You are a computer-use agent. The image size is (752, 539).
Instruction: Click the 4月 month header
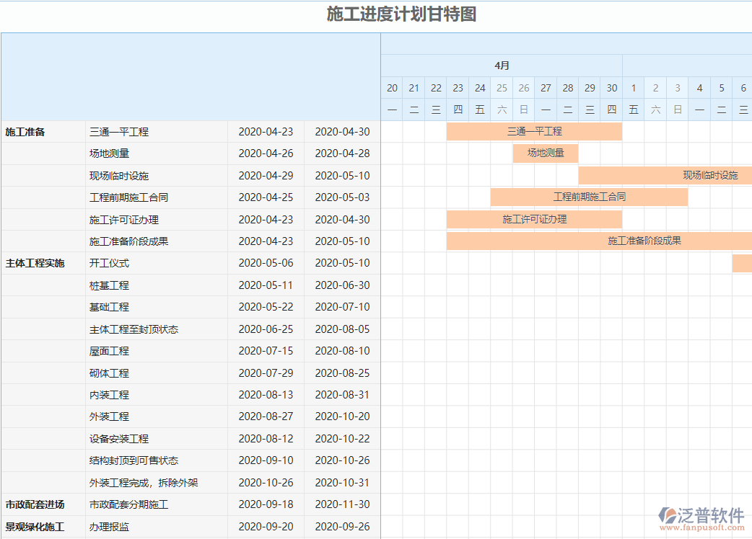tap(502, 66)
